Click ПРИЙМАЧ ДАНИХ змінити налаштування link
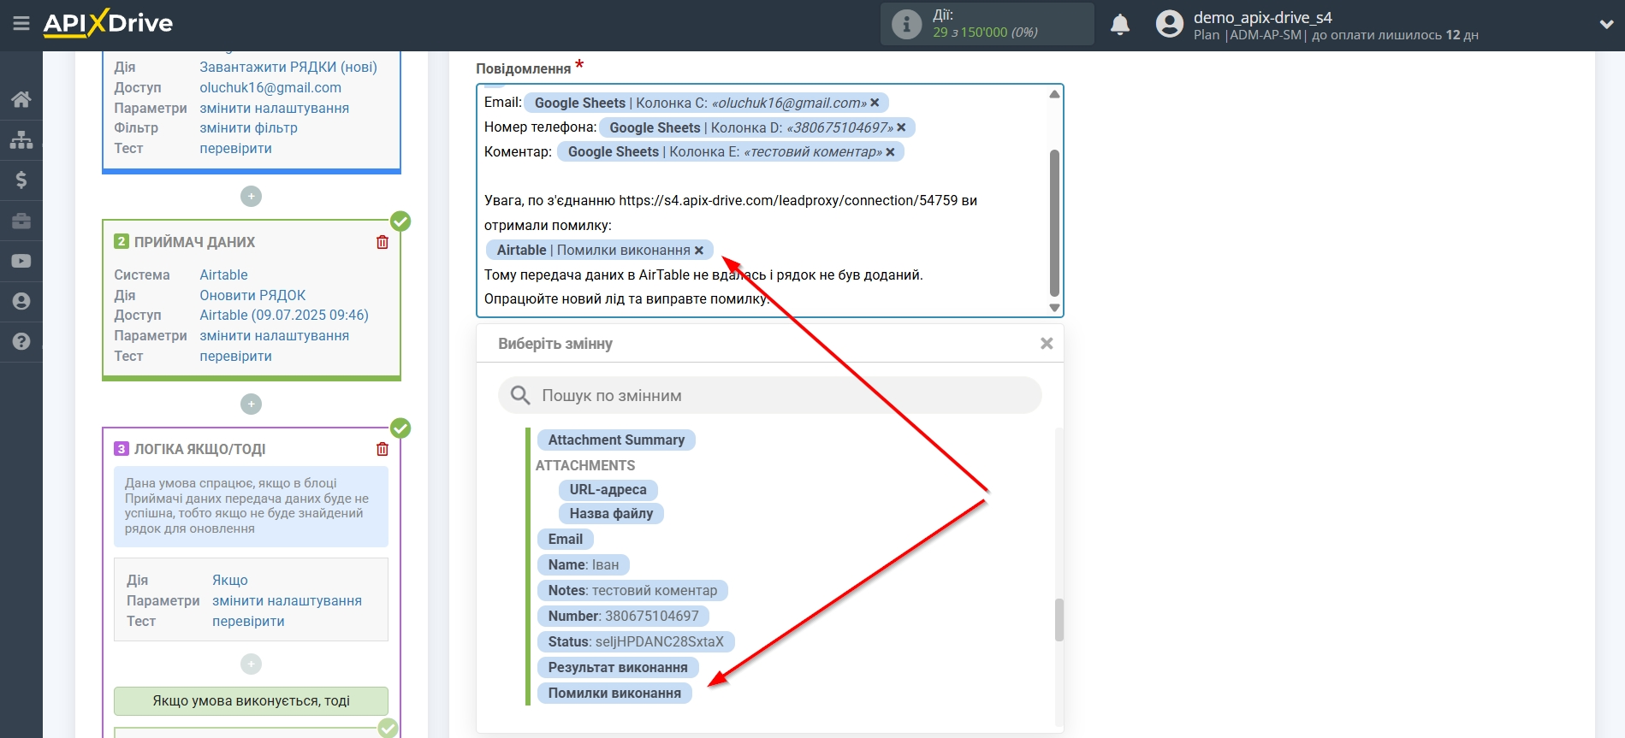1625x738 pixels. click(x=275, y=335)
